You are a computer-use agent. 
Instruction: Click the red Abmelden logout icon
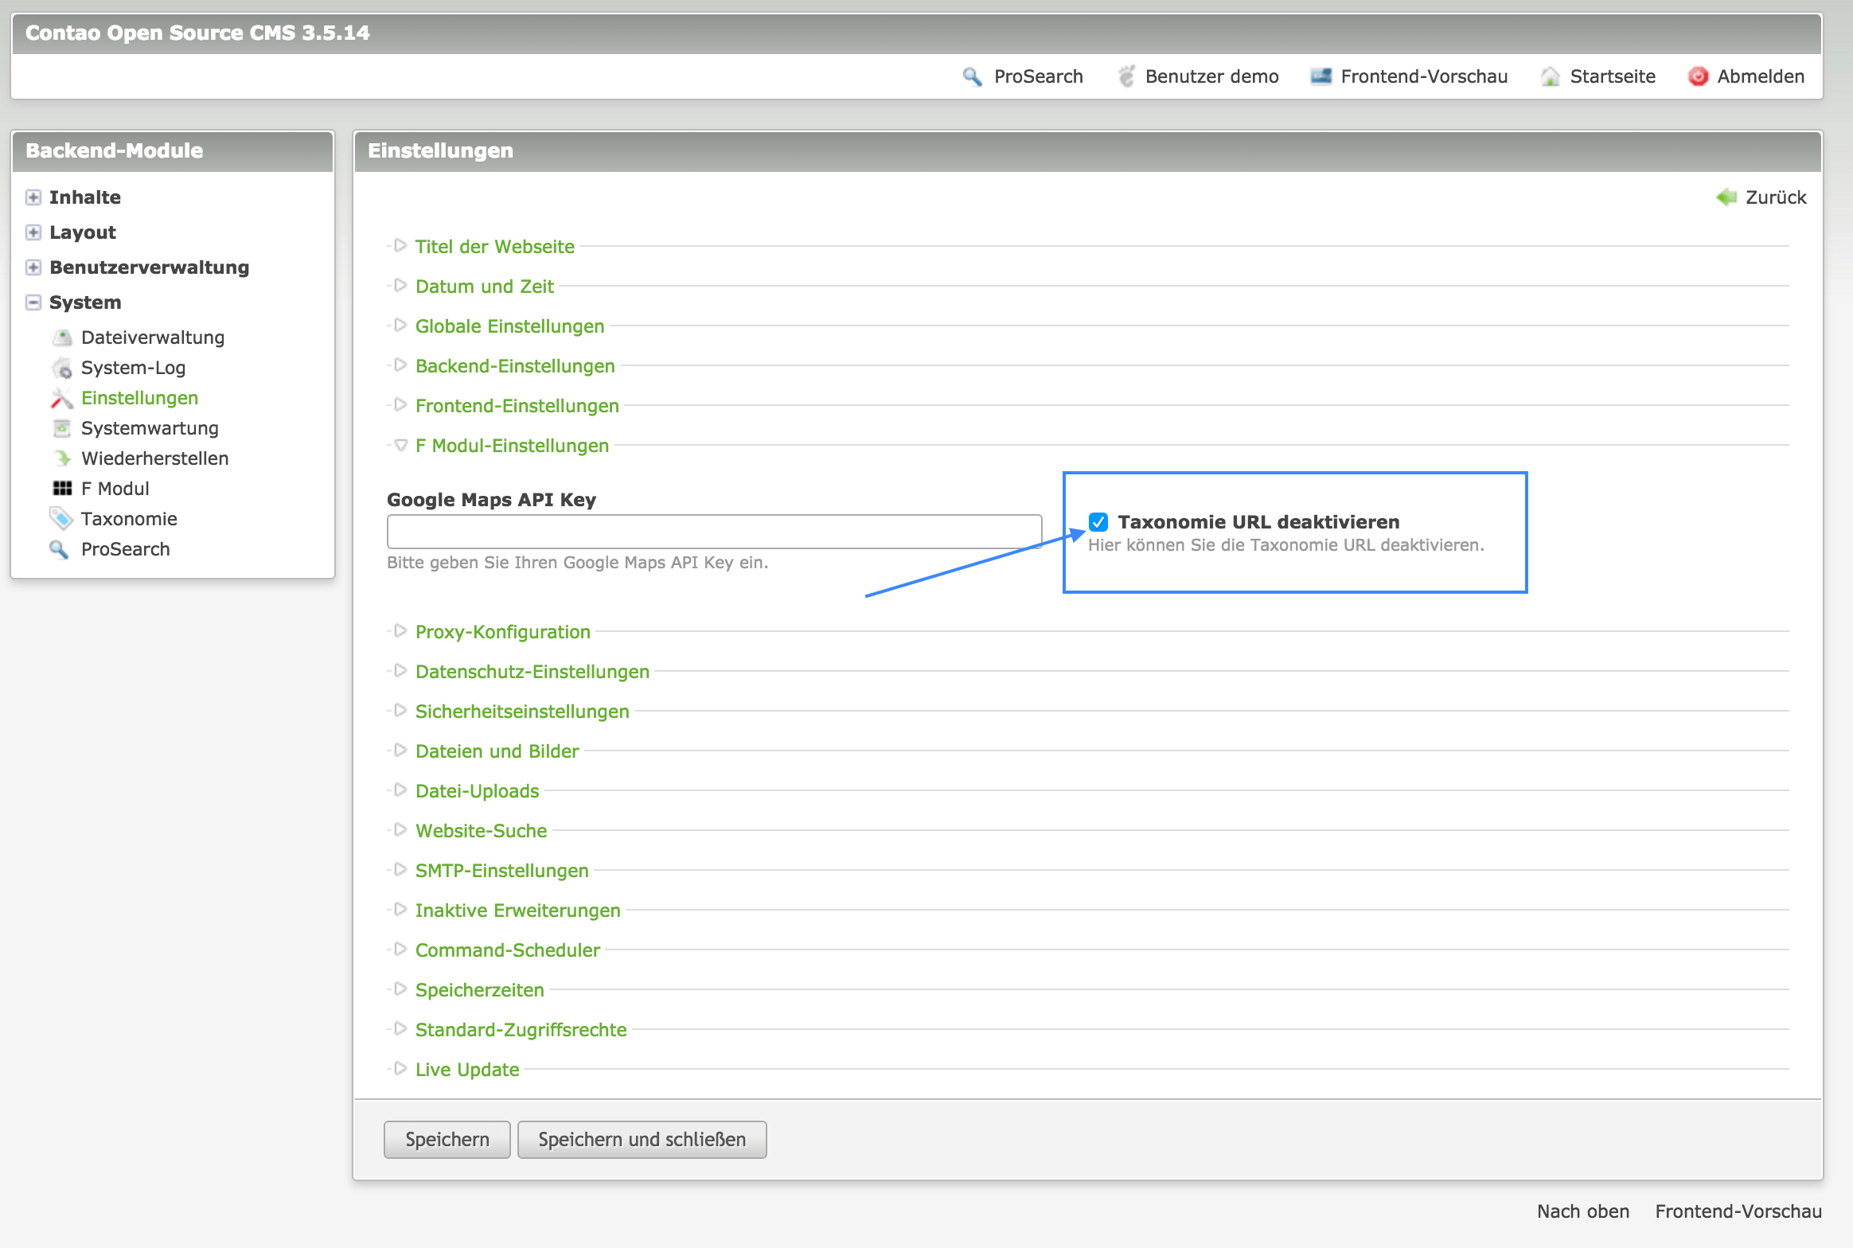click(x=1698, y=76)
